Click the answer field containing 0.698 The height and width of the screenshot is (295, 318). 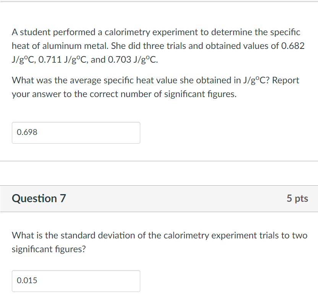(x=76, y=133)
